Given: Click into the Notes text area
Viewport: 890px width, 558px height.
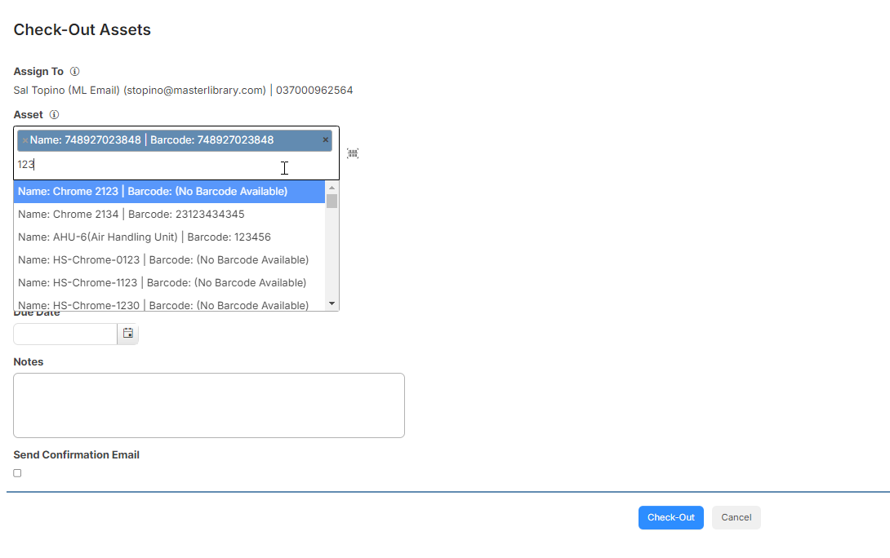Looking at the screenshot, I should coord(209,405).
